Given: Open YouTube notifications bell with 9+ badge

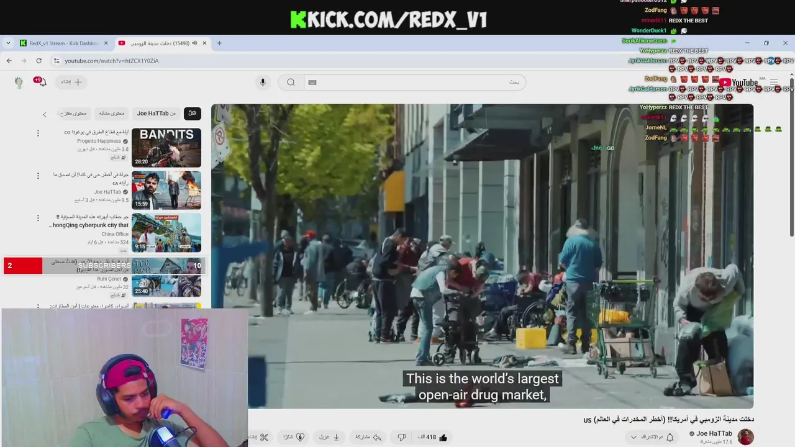Looking at the screenshot, I should (41, 82).
